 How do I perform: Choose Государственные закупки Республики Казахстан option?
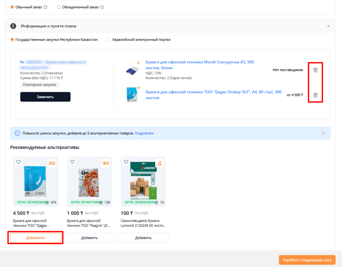coord(12,40)
